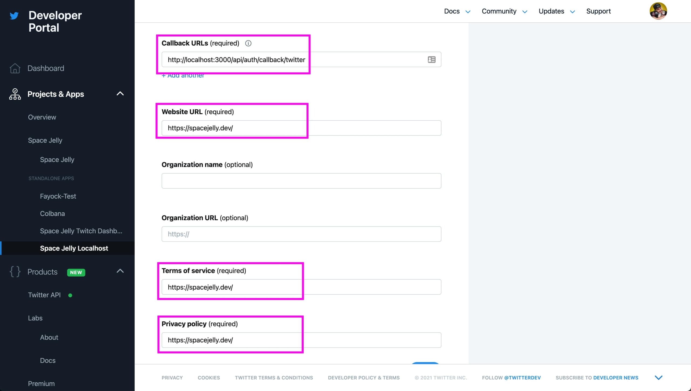Focus the Organization name field
Viewport: 691px width, 391px height.
[301, 181]
